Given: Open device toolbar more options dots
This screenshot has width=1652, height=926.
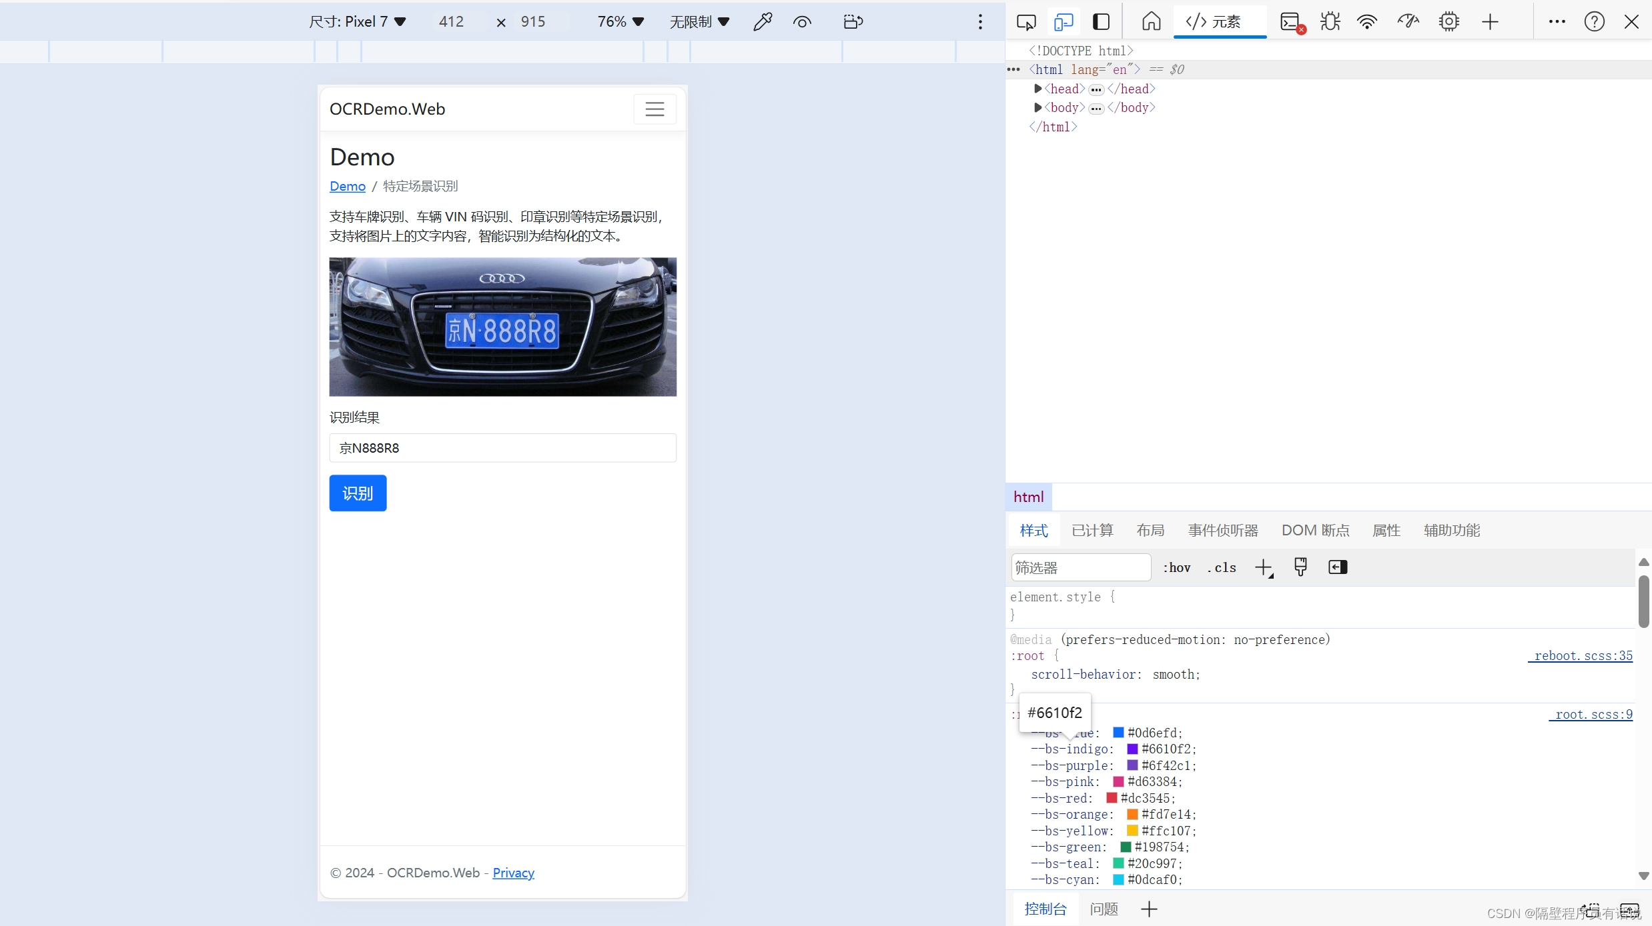Looking at the screenshot, I should click(980, 22).
